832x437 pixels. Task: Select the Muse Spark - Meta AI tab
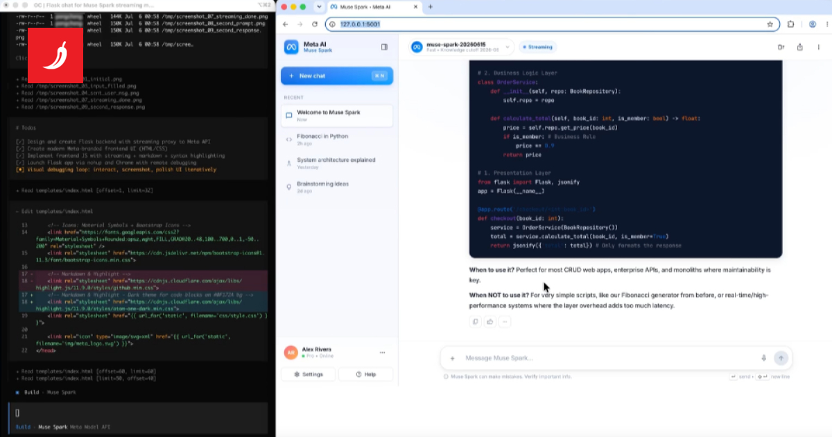coord(373,6)
